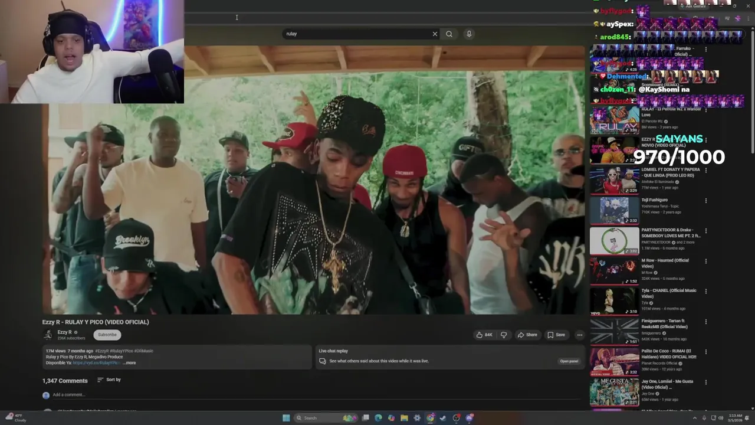
Task: Open LOMIIEL FT DONATY Y PAPERA video thumbnail
Action: coord(615,180)
